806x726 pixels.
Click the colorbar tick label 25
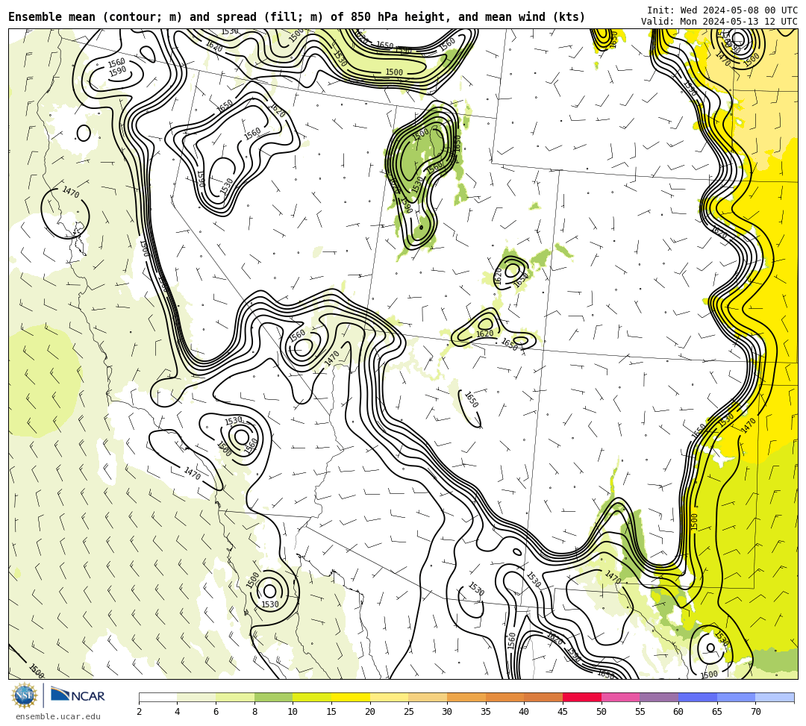(409, 712)
